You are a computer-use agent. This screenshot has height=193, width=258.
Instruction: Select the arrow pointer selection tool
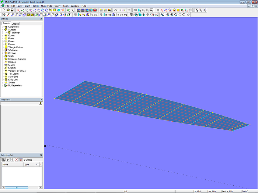coord(196,10)
